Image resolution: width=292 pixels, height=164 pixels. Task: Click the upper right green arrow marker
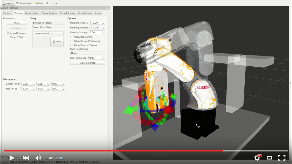(x=173, y=97)
